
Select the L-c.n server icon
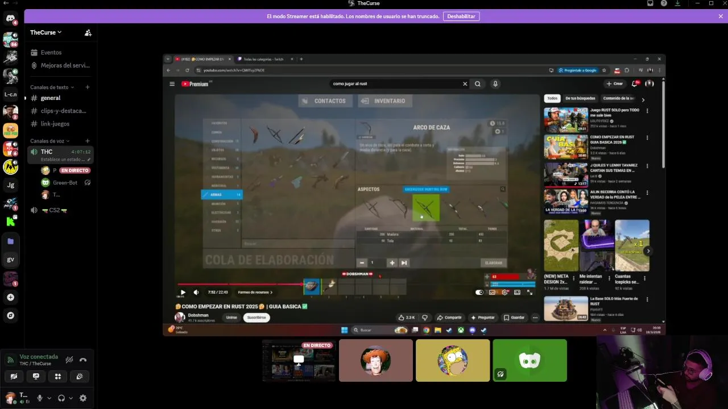(x=10, y=94)
